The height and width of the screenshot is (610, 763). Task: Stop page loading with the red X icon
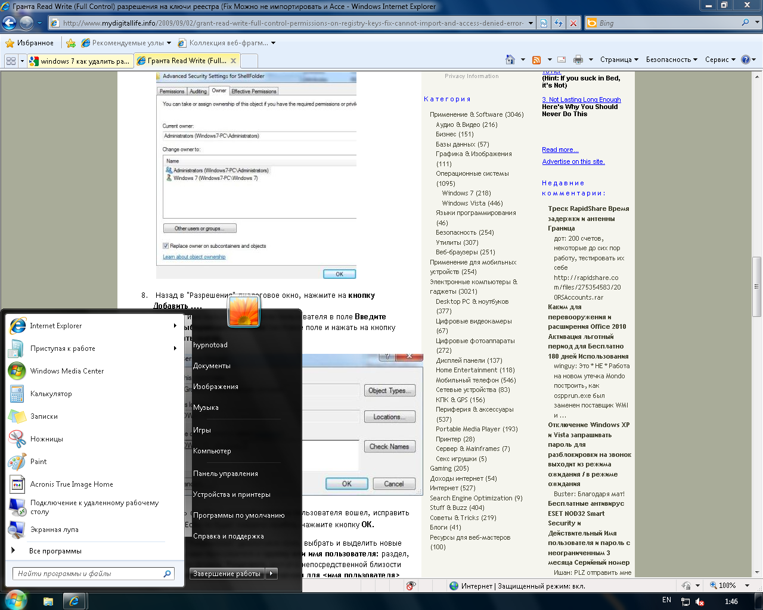pyautogui.click(x=573, y=23)
